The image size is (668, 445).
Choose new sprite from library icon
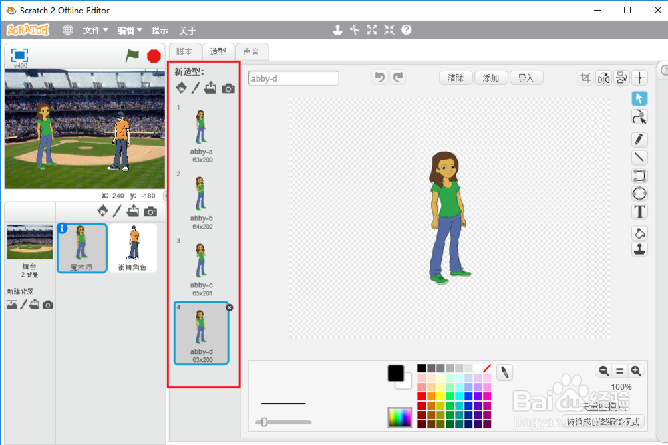point(103,210)
